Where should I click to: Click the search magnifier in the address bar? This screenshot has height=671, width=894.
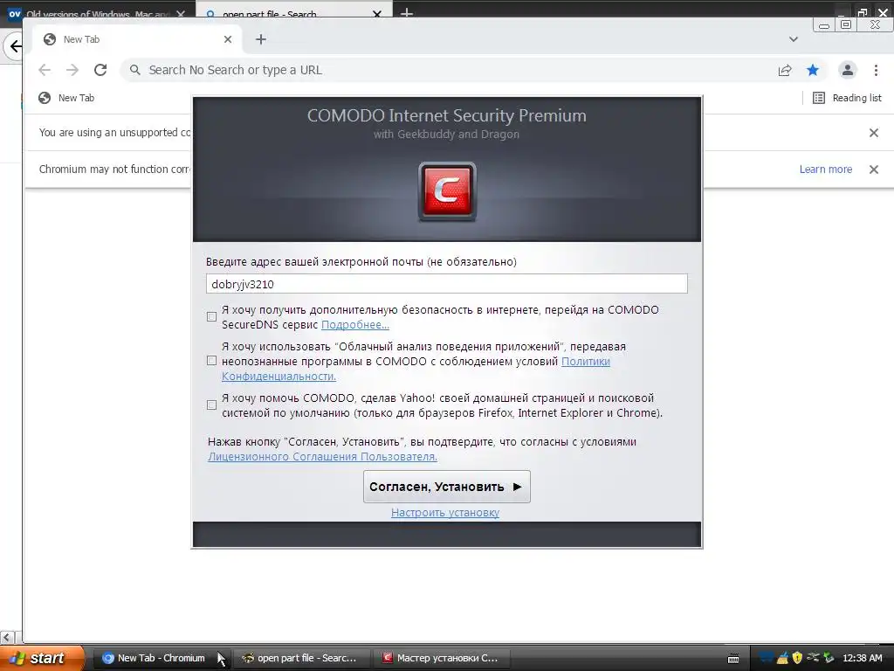pyautogui.click(x=134, y=70)
